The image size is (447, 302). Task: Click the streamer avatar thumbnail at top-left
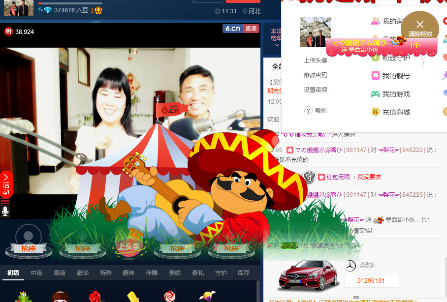[19, 8]
